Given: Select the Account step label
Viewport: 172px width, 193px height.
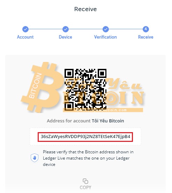Looking at the screenshot, I should [x=25, y=37].
